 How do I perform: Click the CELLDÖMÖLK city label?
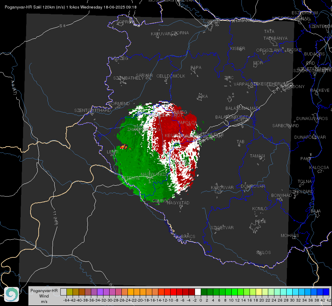click(x=171, y=76)
